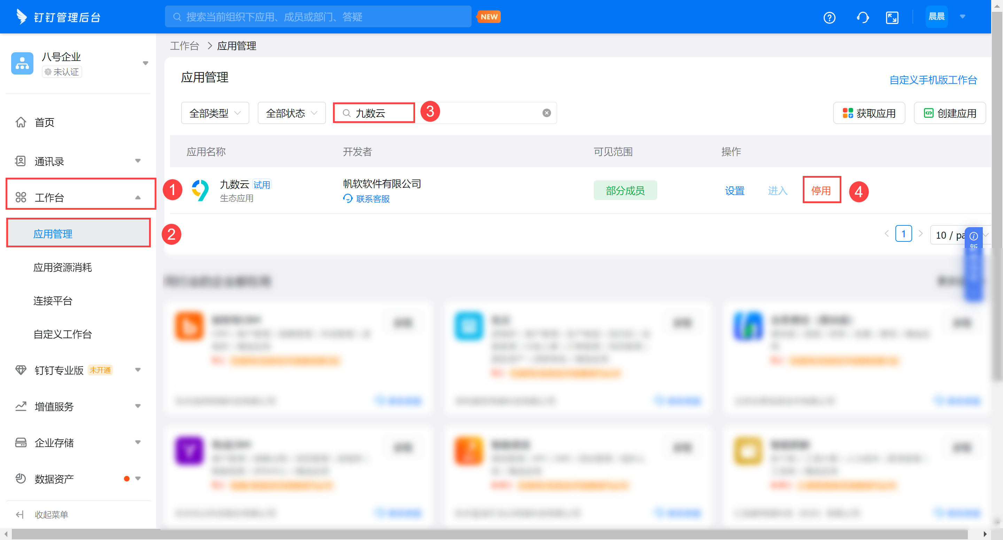Click the fullscreen expand icon in header
The width and height of the screenshot is (1003, 540).
tap(892, 17)
